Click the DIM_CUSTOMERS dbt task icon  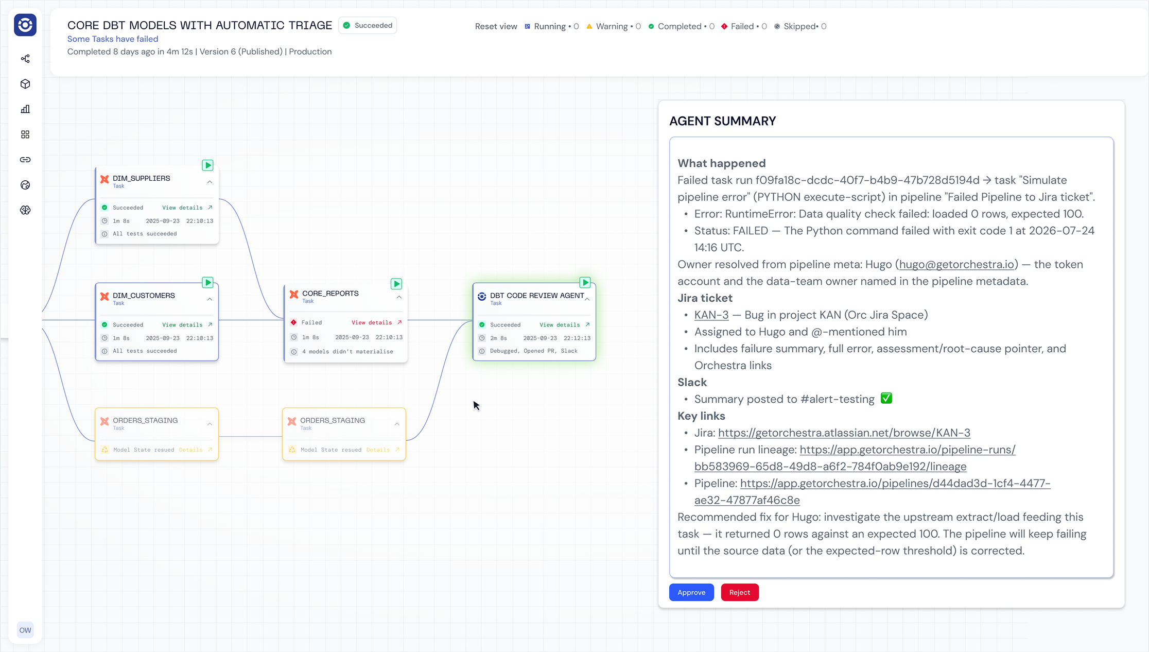tap(105, 297)
